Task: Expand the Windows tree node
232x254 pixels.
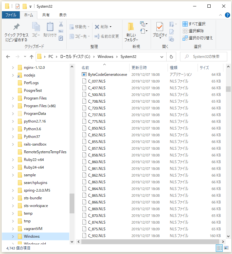Action: coord(13,236)
